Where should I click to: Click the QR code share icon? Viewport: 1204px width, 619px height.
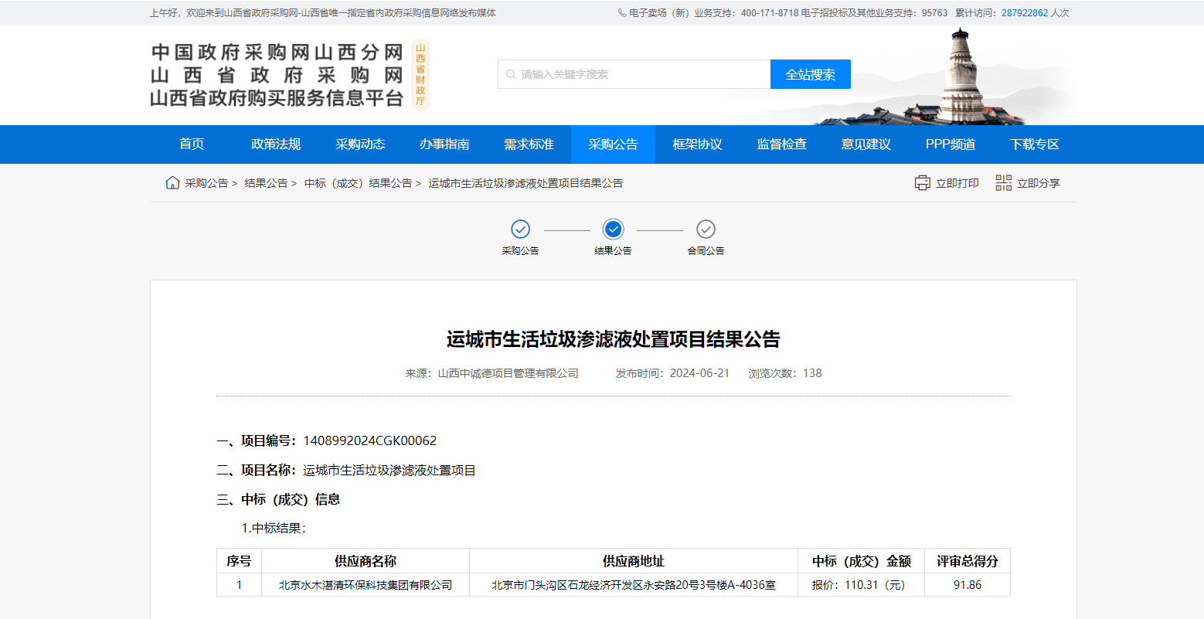tap(1003, 183)
